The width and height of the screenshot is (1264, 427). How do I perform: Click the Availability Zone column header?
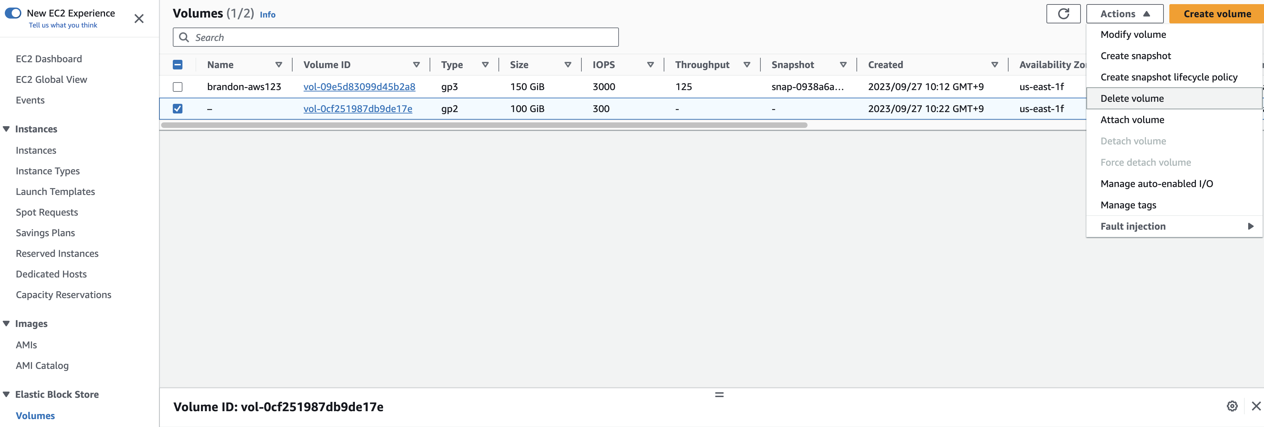1052,65
